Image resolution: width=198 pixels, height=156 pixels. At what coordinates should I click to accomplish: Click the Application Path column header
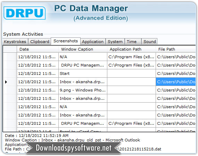[x=131, y=49]
